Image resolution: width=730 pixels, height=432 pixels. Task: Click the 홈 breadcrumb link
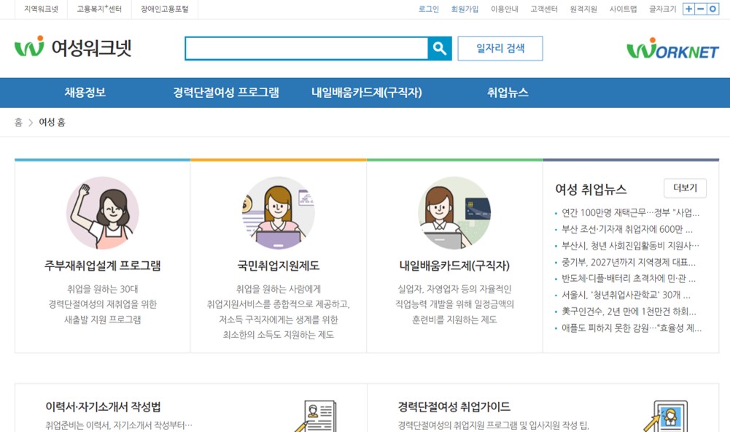18,122
